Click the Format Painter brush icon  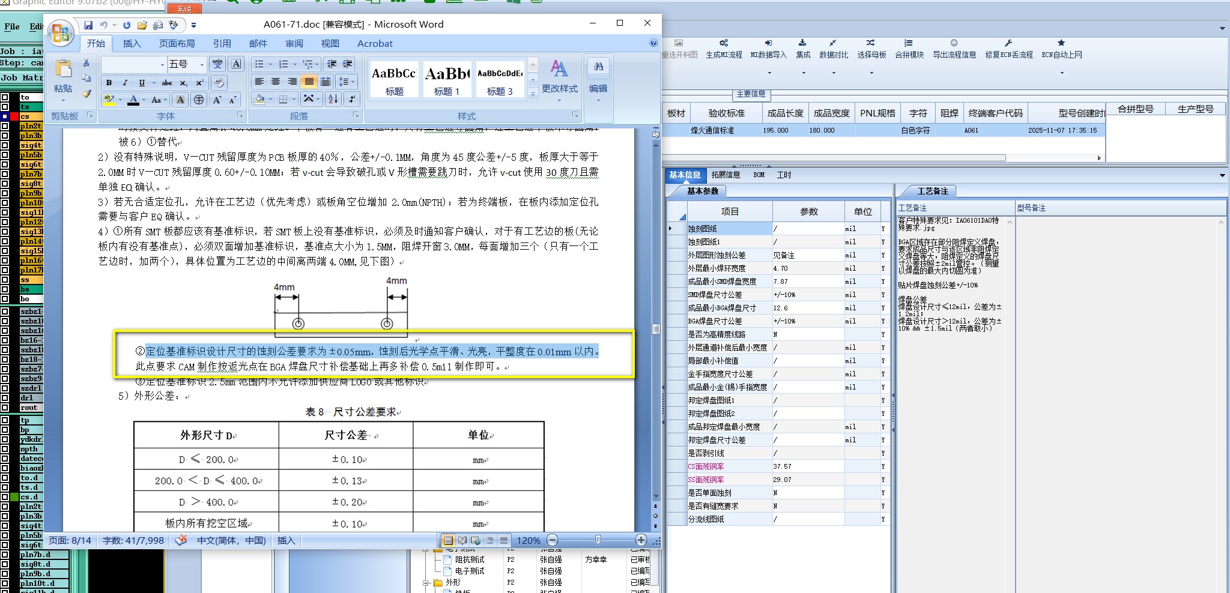[86, 94]
